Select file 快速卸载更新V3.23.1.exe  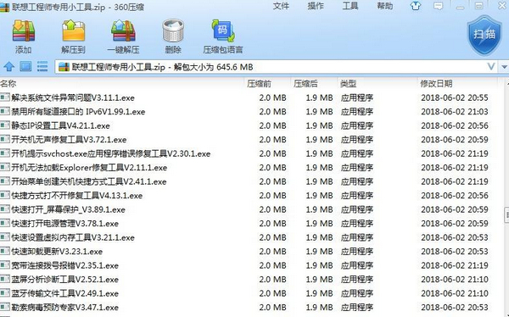pos(57,251)
